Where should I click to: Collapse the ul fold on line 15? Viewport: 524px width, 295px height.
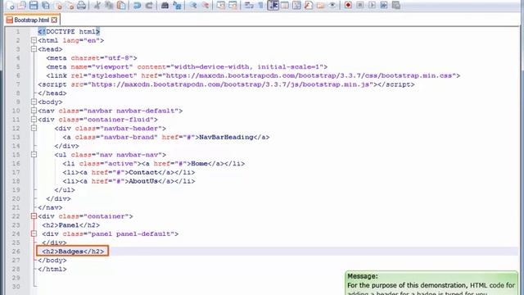pos(34,155)
